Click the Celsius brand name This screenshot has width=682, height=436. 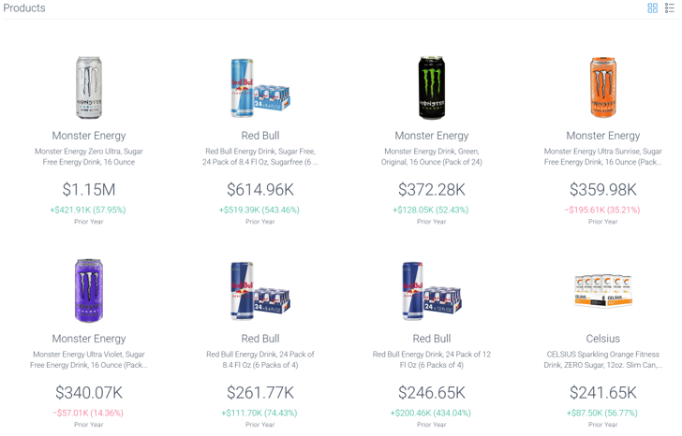pos(603,339)
